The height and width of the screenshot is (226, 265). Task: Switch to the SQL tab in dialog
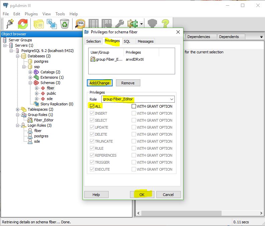point(127,41)
